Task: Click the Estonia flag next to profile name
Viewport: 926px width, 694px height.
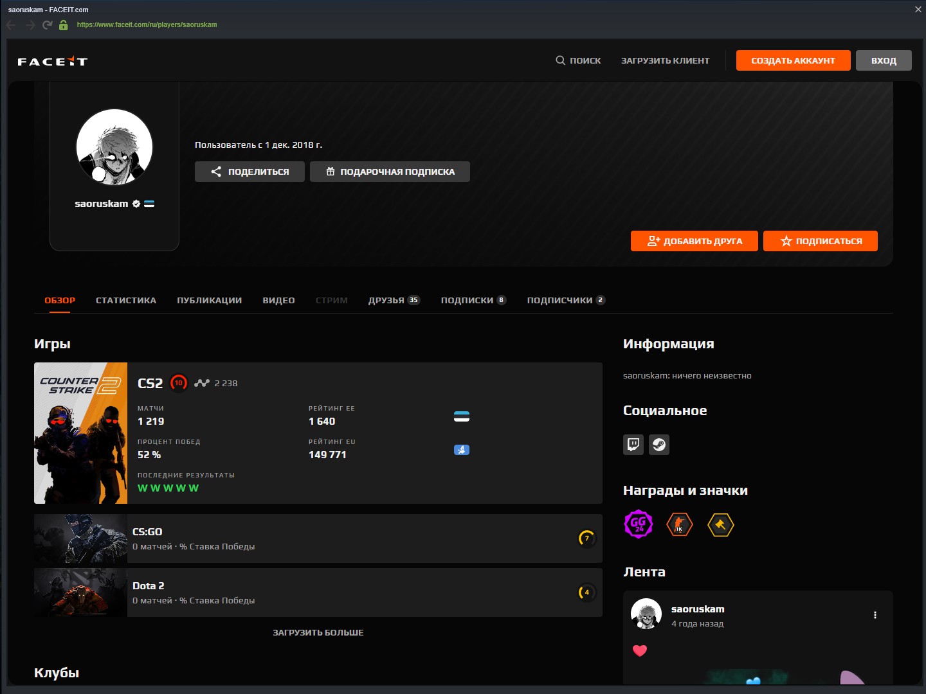Action: click(x=149, y=204)
